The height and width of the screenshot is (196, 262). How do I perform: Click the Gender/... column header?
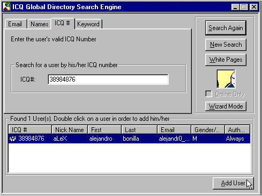[208, 129]
